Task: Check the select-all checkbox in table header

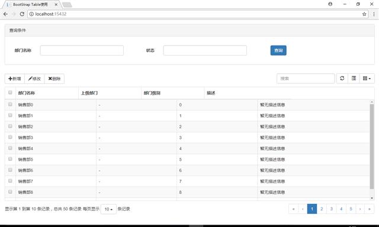Action: pos(10,92)
